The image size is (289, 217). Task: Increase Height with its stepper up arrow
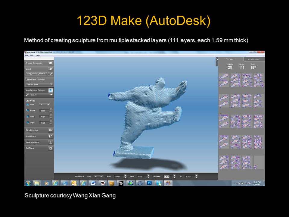pyautogui.click(x=51, y=110)
